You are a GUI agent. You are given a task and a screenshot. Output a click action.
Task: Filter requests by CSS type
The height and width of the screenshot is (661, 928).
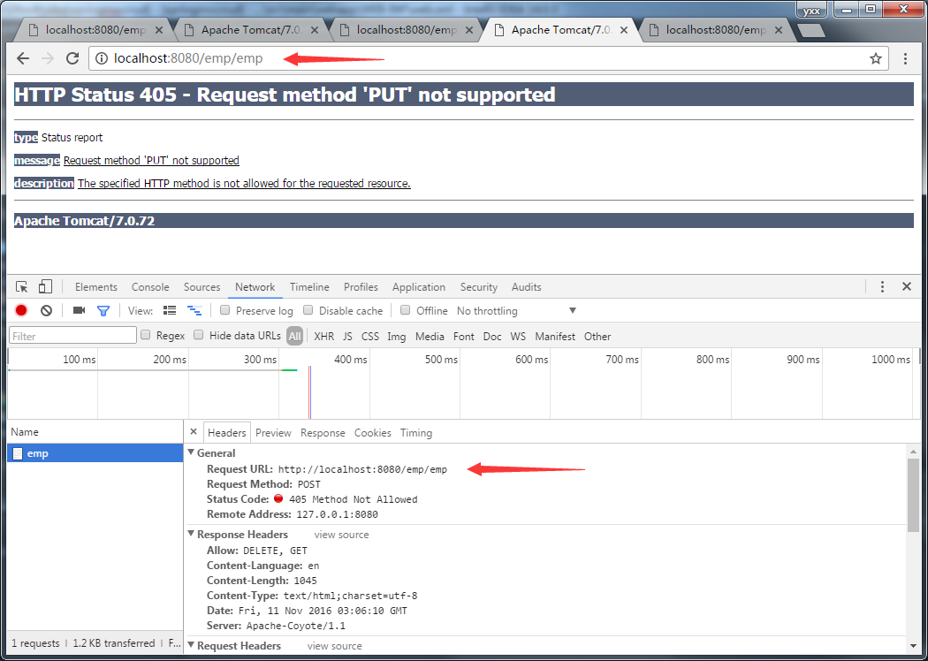coord(370,336)
